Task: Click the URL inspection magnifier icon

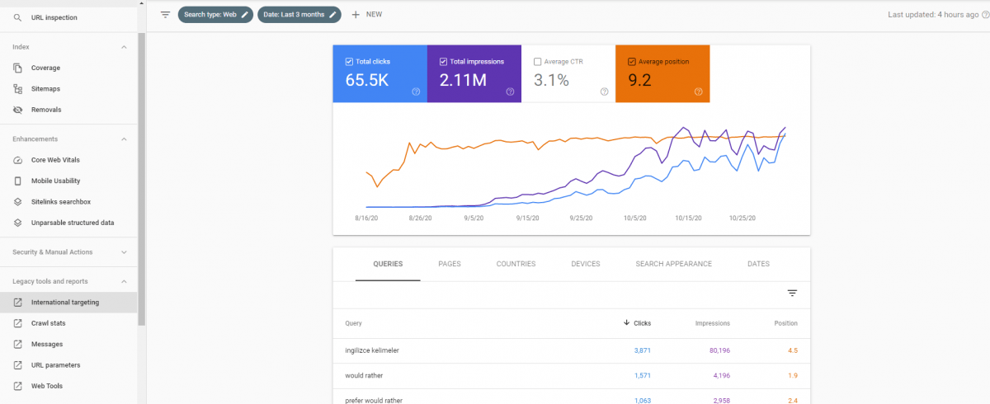Action: (17, 17)
